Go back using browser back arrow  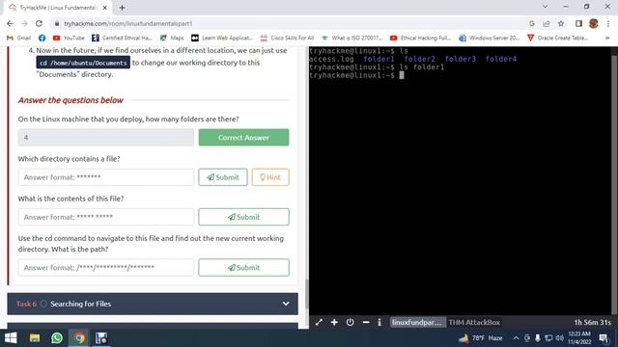tap(10, 23)
